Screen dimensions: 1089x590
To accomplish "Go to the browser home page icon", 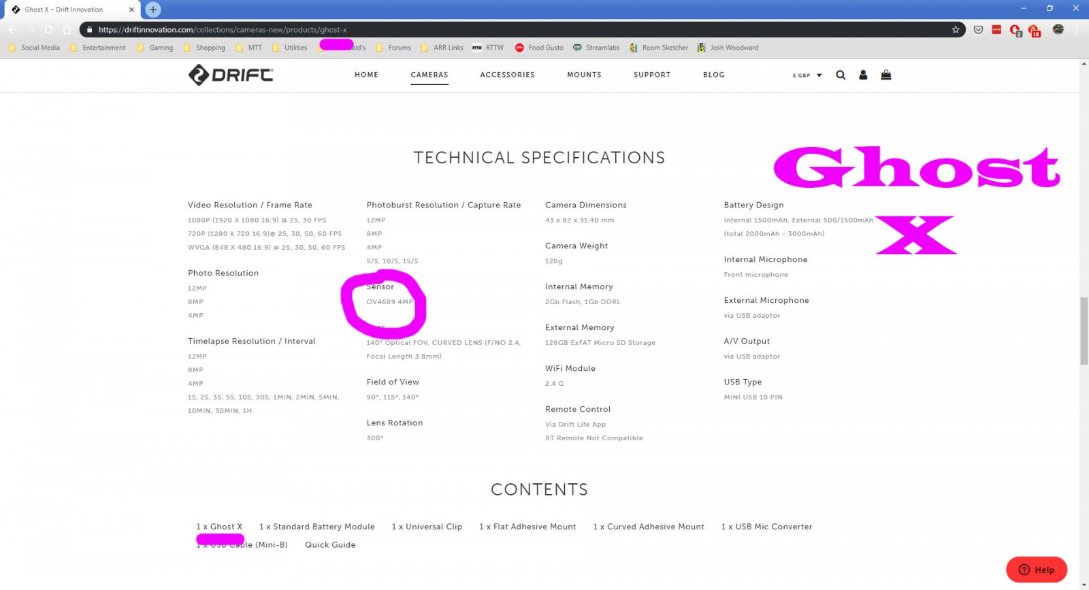I will pyautogui.click(x=67, y=29).
